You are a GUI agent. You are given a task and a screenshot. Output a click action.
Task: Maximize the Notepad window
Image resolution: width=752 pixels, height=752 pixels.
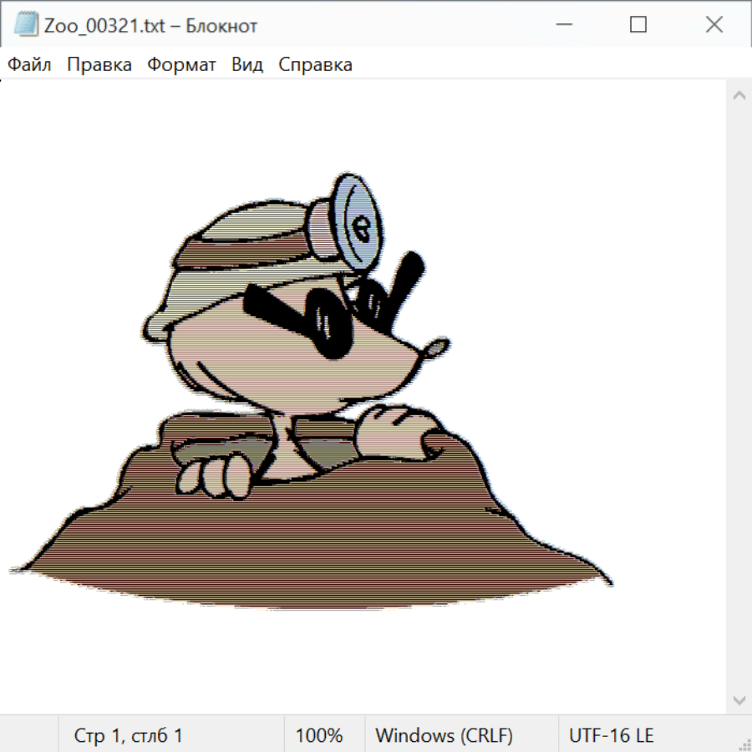point(638,25)
